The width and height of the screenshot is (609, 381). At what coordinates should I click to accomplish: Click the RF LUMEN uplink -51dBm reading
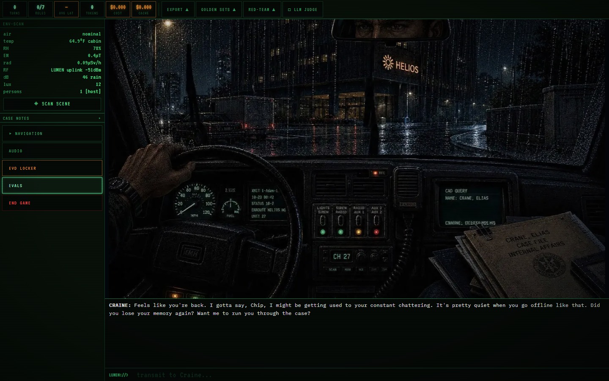coord(52,70)
